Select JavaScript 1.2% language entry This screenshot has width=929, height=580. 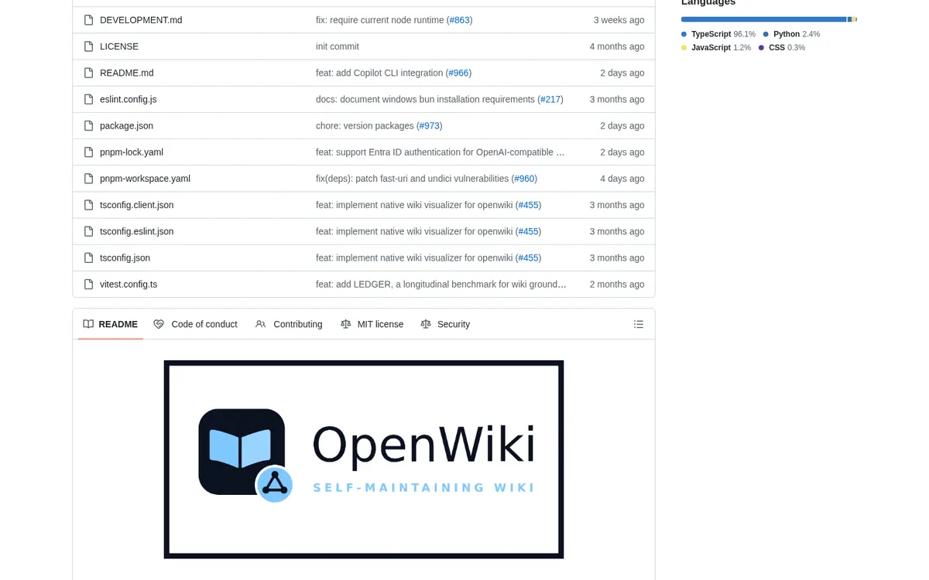[716, 48]
